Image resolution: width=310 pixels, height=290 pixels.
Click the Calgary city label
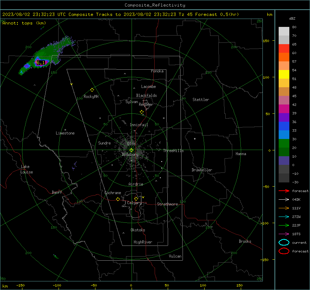click(x=134, y=203)
